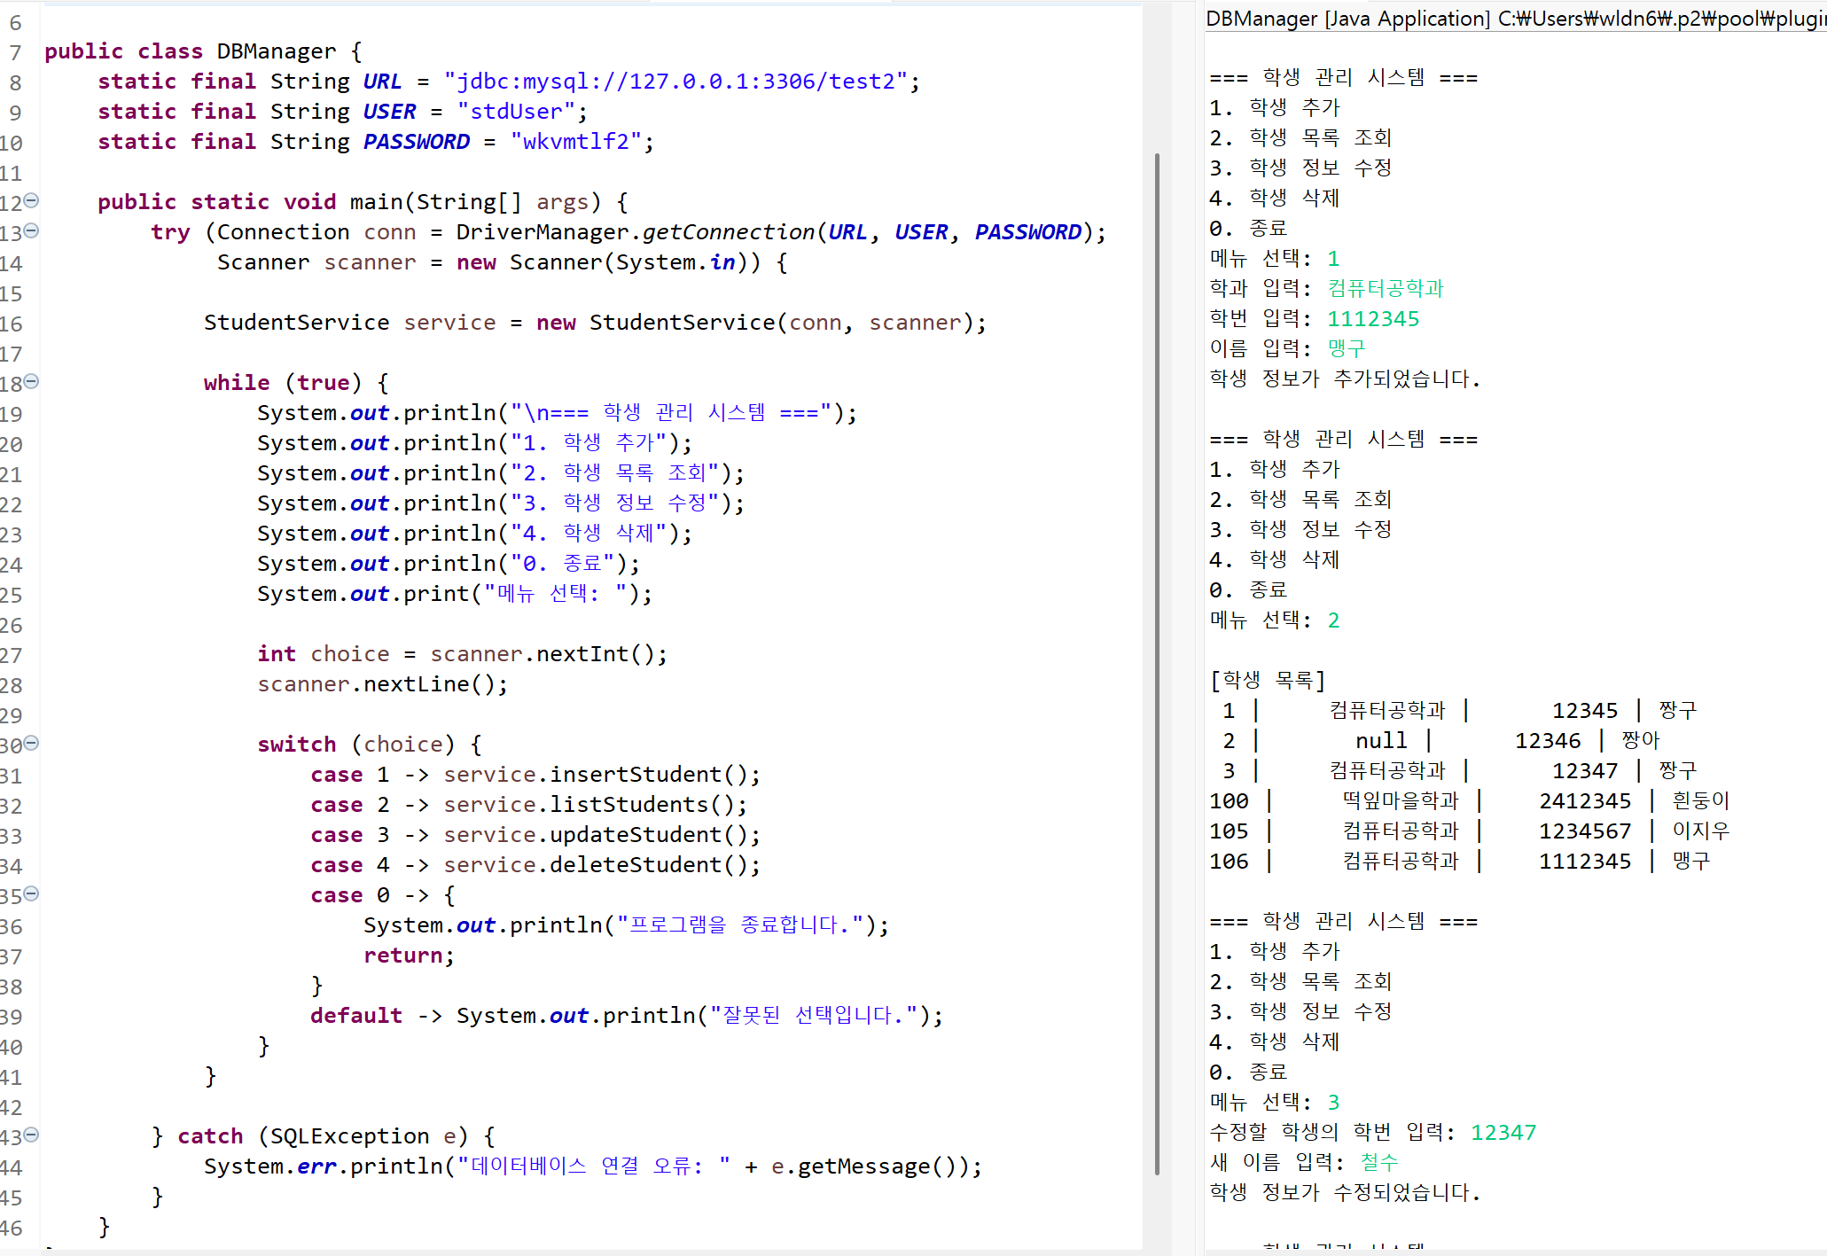
Task: Click the getConnection method name
Action: 728,232
